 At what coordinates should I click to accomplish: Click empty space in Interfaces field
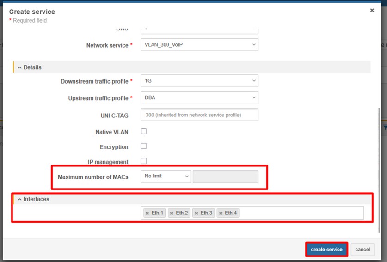point(301,213)
